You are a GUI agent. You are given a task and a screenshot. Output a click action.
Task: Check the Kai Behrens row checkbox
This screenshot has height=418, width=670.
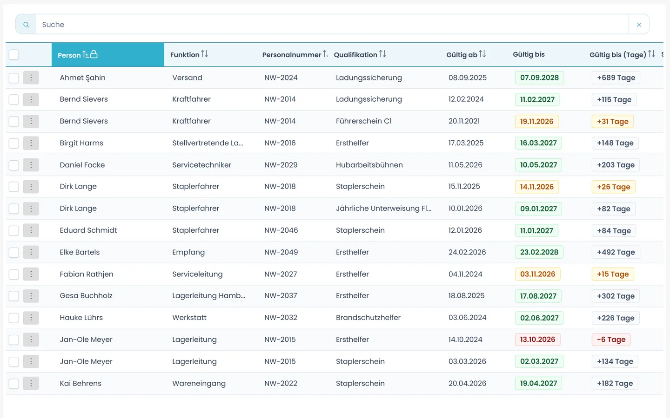(14, 383)
